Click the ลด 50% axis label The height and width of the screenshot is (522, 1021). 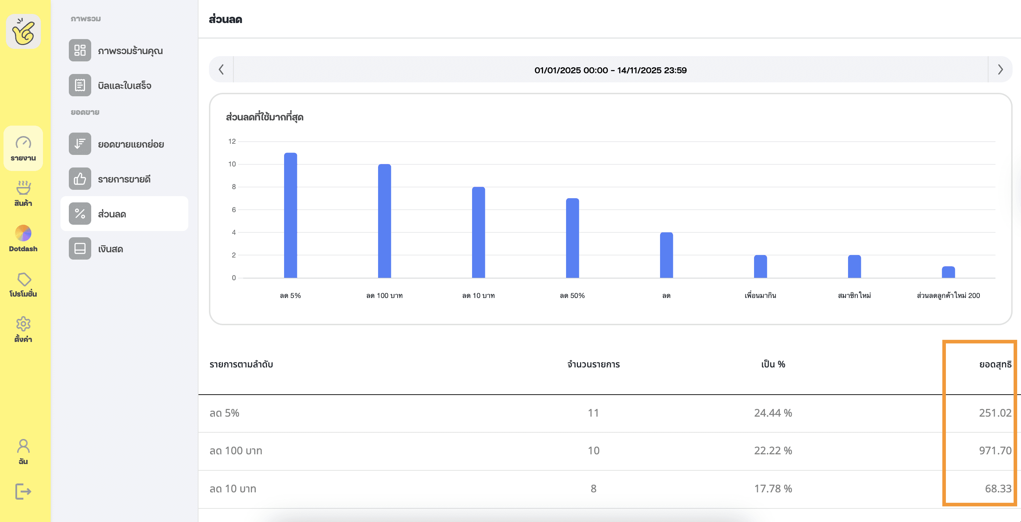click(x=572, y=296)
